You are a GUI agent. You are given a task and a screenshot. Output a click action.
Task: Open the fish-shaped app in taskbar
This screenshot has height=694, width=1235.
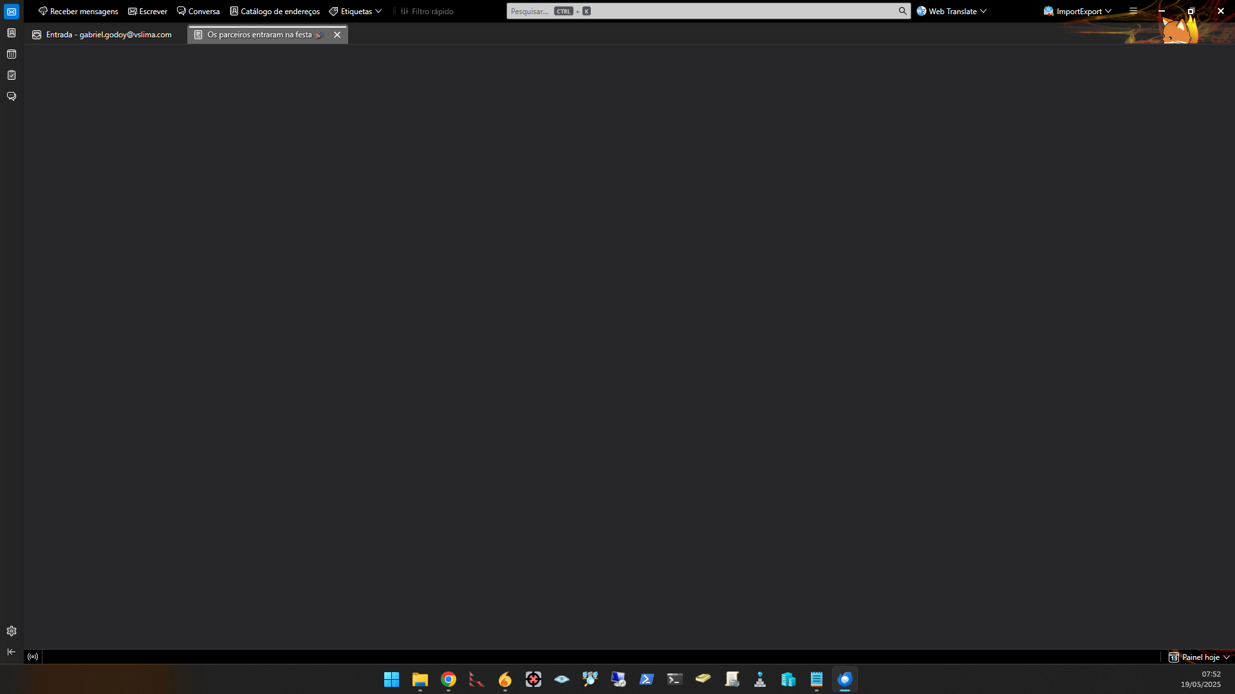coord(562,680)
